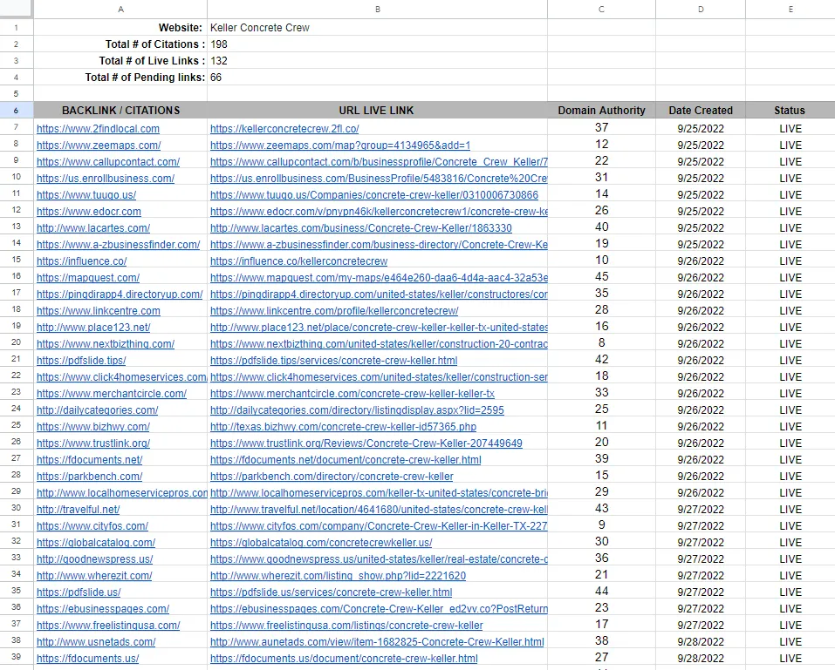Image resolution: width=835 pixels, height=670 pixels.
Task: Open the kellerconcretecrew.2fl.co live link
Action: coord(284,129)
